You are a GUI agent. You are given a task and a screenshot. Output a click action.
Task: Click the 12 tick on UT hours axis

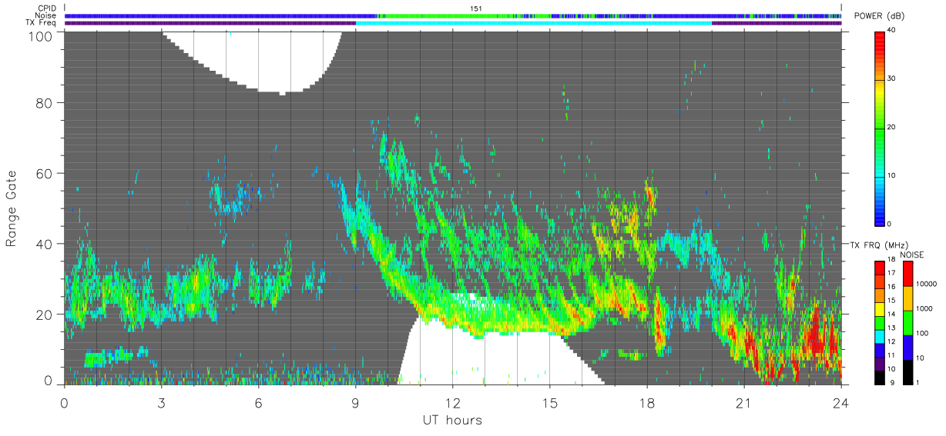(x=453, y=404)
